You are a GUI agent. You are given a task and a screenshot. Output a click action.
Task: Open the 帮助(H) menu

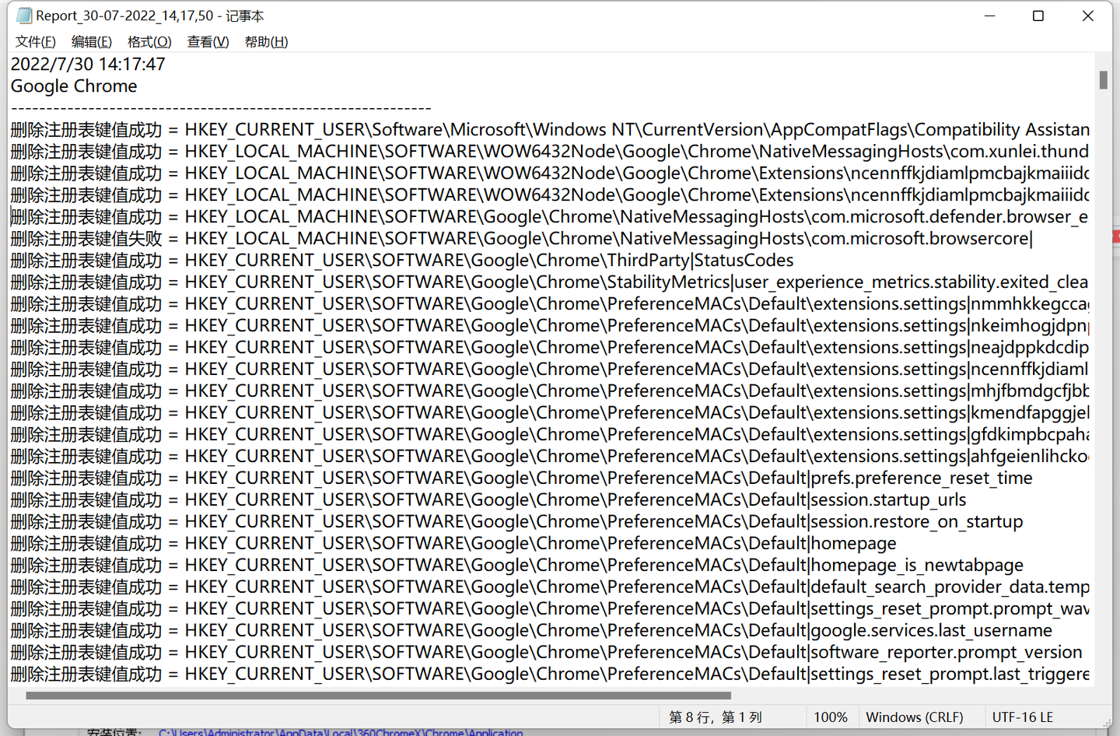coord(266,42)
